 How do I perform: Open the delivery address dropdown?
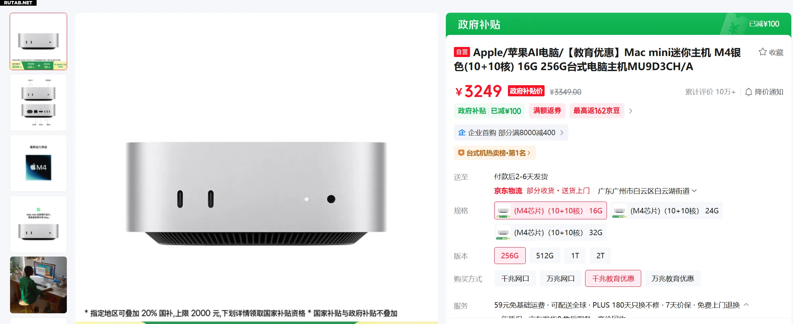[694, 191]
